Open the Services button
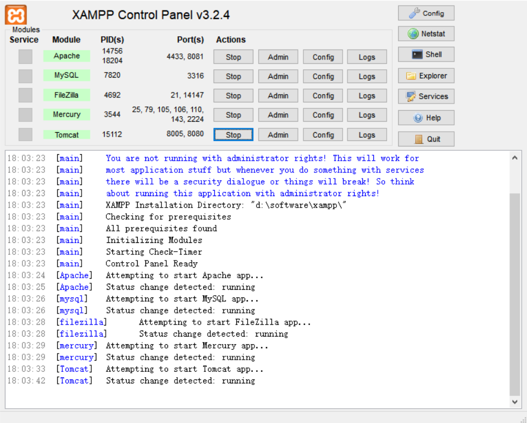The width and height of the screenshot is (527, 423). 426,96
